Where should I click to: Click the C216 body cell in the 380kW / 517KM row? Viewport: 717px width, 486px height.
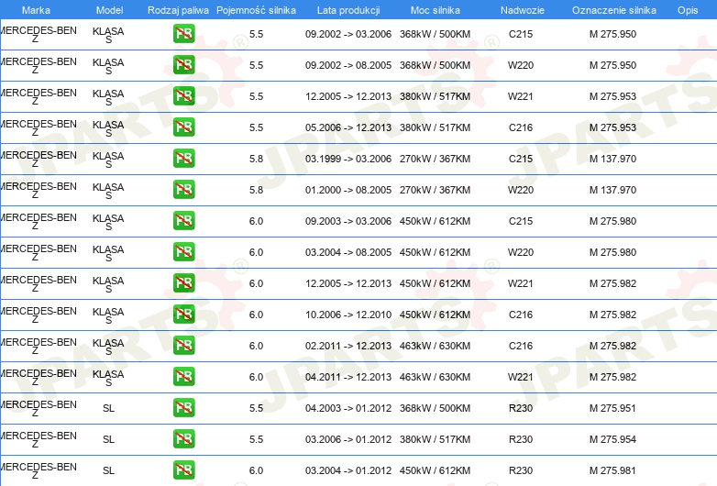click(x=521, y=127)
